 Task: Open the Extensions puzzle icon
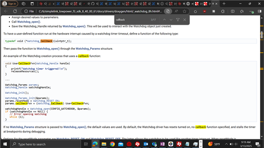tap(223, 12)
